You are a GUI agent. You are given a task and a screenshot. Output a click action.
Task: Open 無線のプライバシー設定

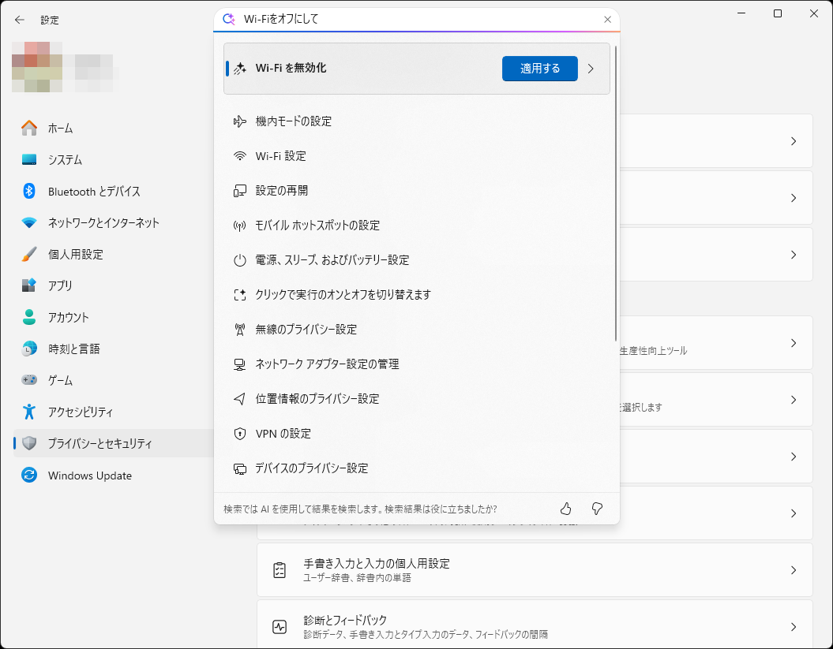(x=306, y=329)
